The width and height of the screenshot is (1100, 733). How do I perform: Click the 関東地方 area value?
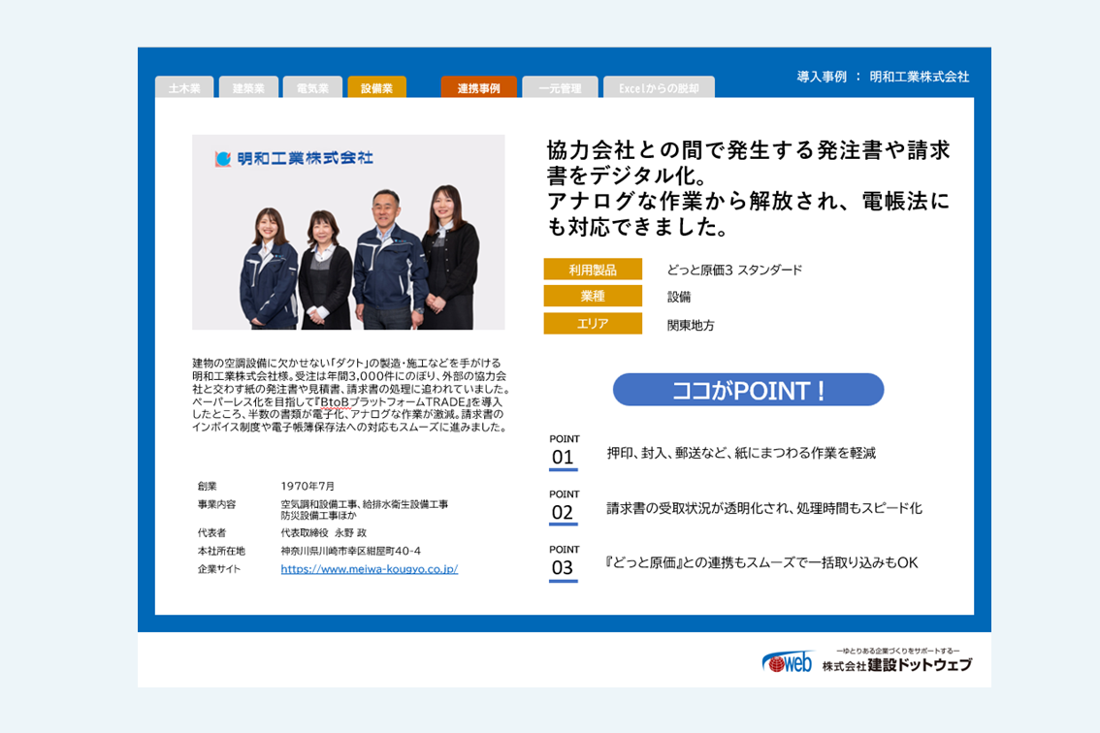point(691,325)
